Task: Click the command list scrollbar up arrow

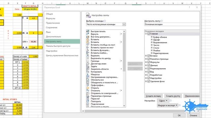Action: tap(124, 31)
